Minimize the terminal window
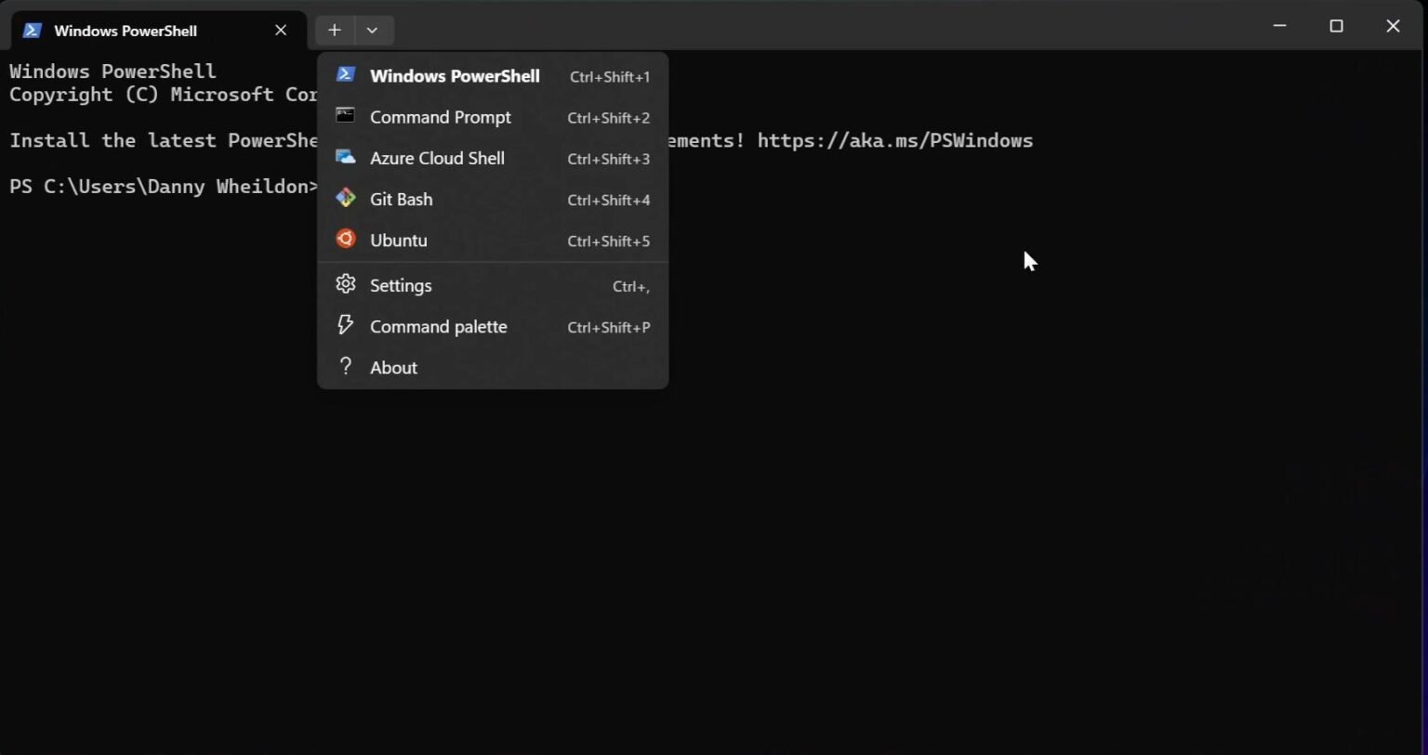This screenshot has height=755, width=1428. [1280, 26]
